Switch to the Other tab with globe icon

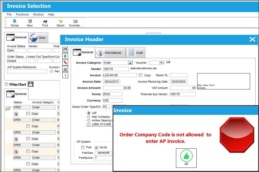(x=38, y=38)
